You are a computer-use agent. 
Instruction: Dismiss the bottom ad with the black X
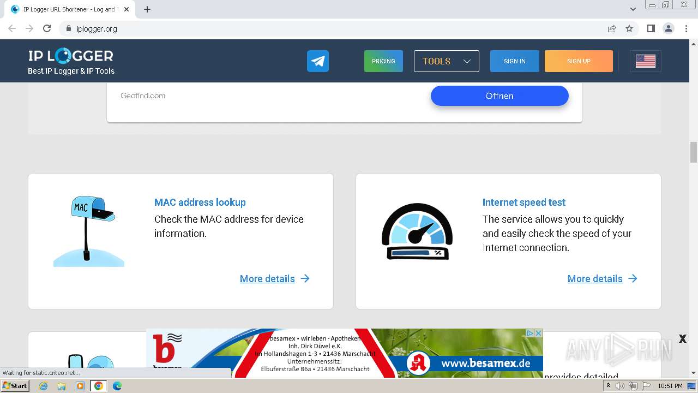(682, 339)
